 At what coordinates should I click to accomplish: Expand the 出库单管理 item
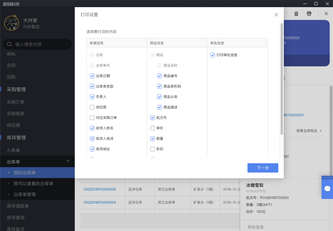[x=9, y=194]
